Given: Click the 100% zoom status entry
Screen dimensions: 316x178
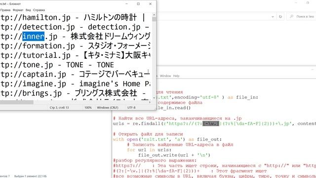Looking at the screenshot, I should 88,108.
